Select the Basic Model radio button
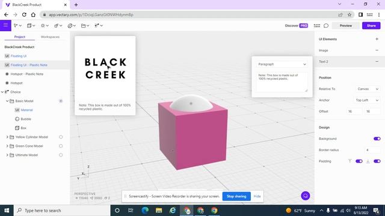This screenshot has width=385, height=216. pyautogui.click(x=61, y=101)
